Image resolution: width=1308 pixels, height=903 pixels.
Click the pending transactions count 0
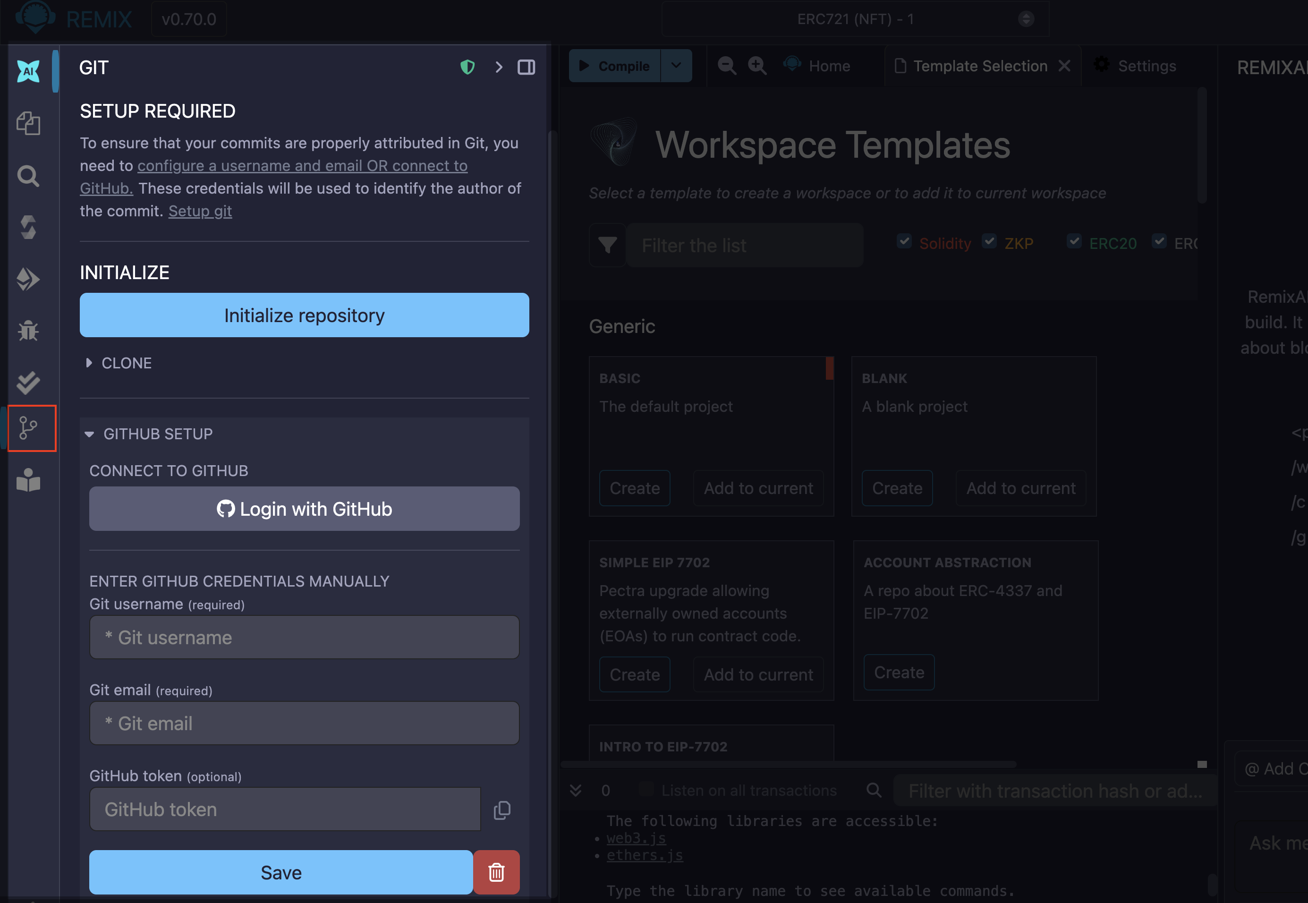(605, 791)
